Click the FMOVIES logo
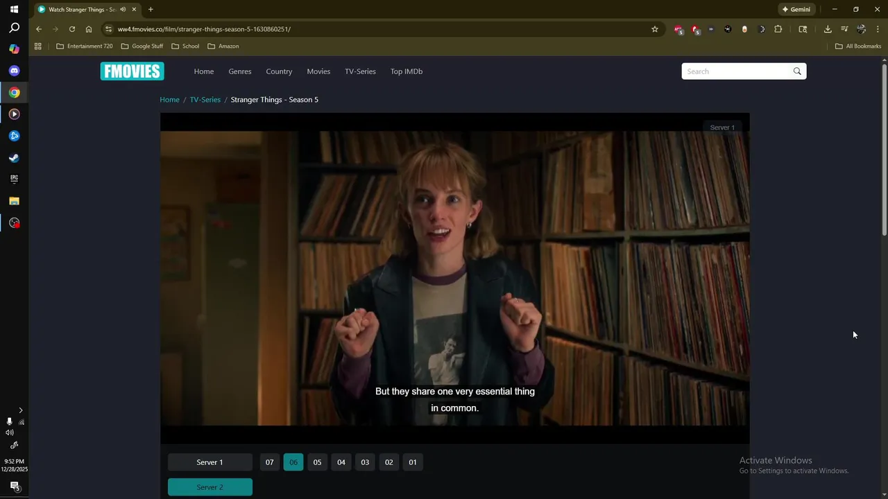Image resolution: width=888 pixels, height=499 pixels. [x=132, y=71]
